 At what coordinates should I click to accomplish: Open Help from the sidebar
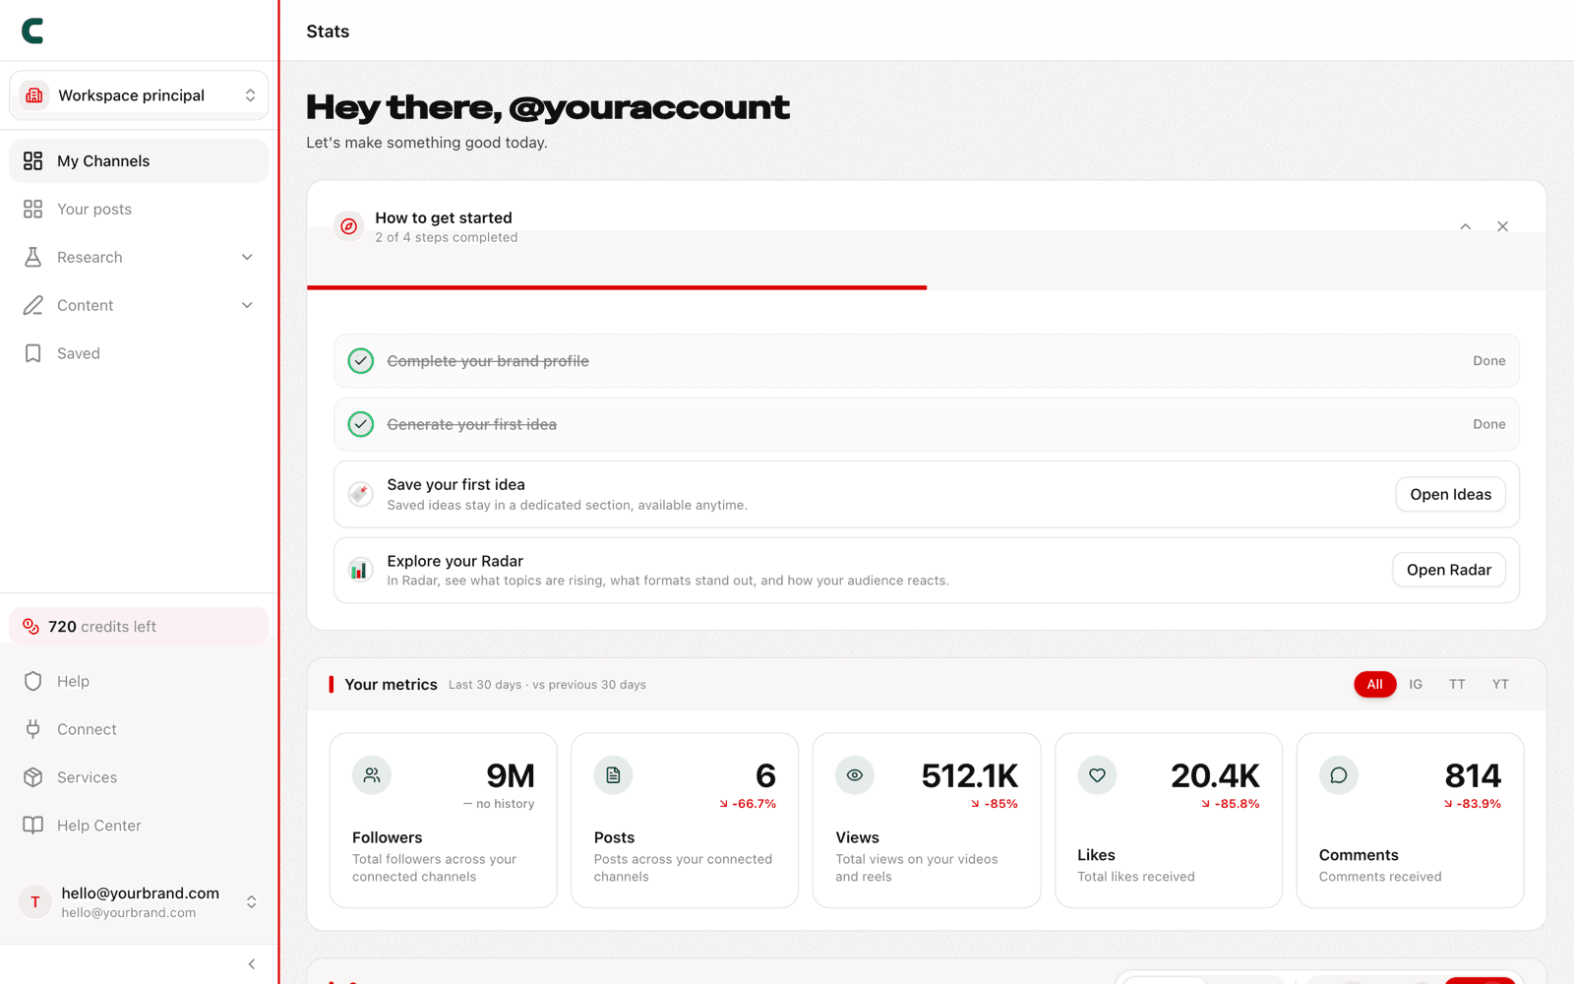click(139, 681)
